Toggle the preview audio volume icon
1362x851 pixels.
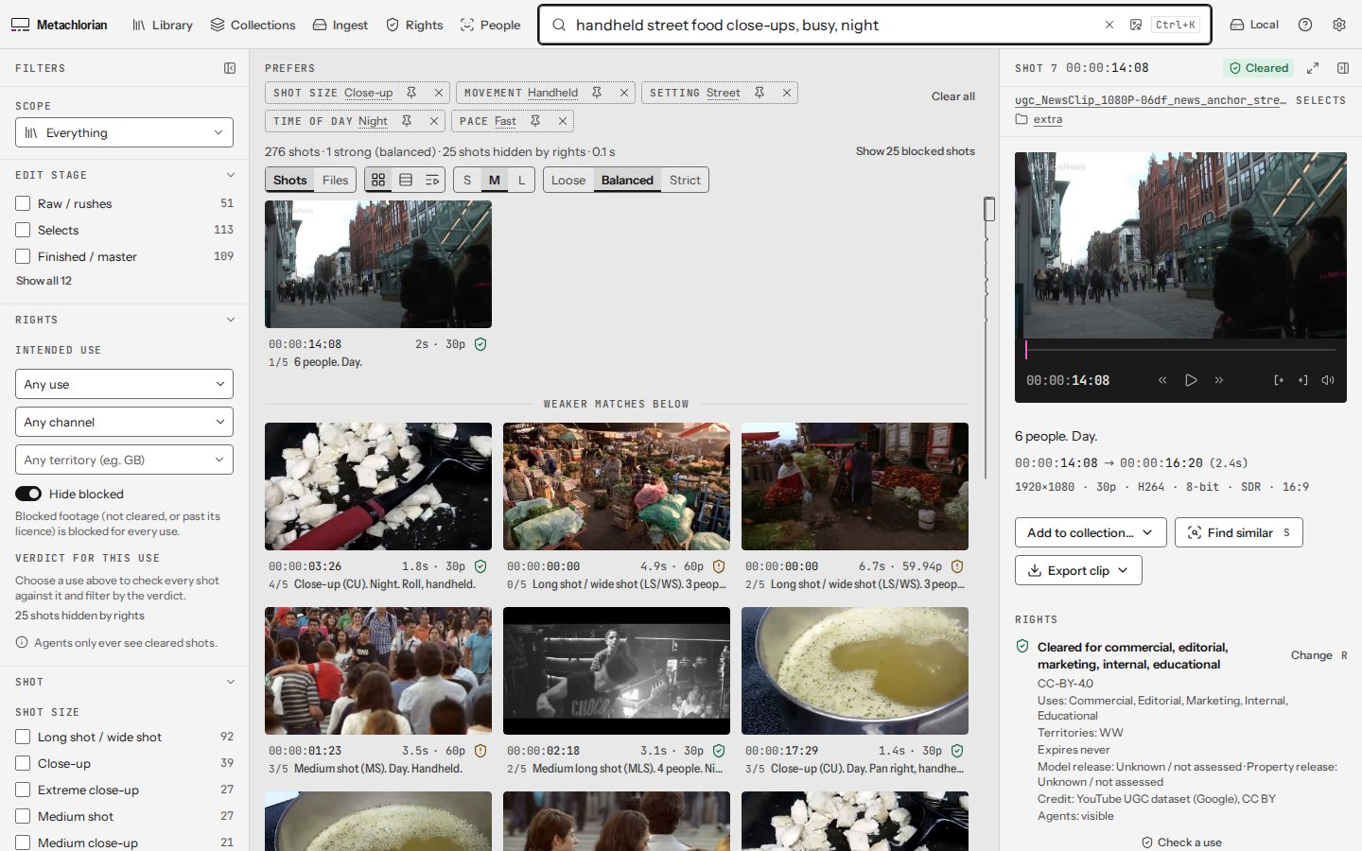pyautogui.click(x=1328, y=380)
